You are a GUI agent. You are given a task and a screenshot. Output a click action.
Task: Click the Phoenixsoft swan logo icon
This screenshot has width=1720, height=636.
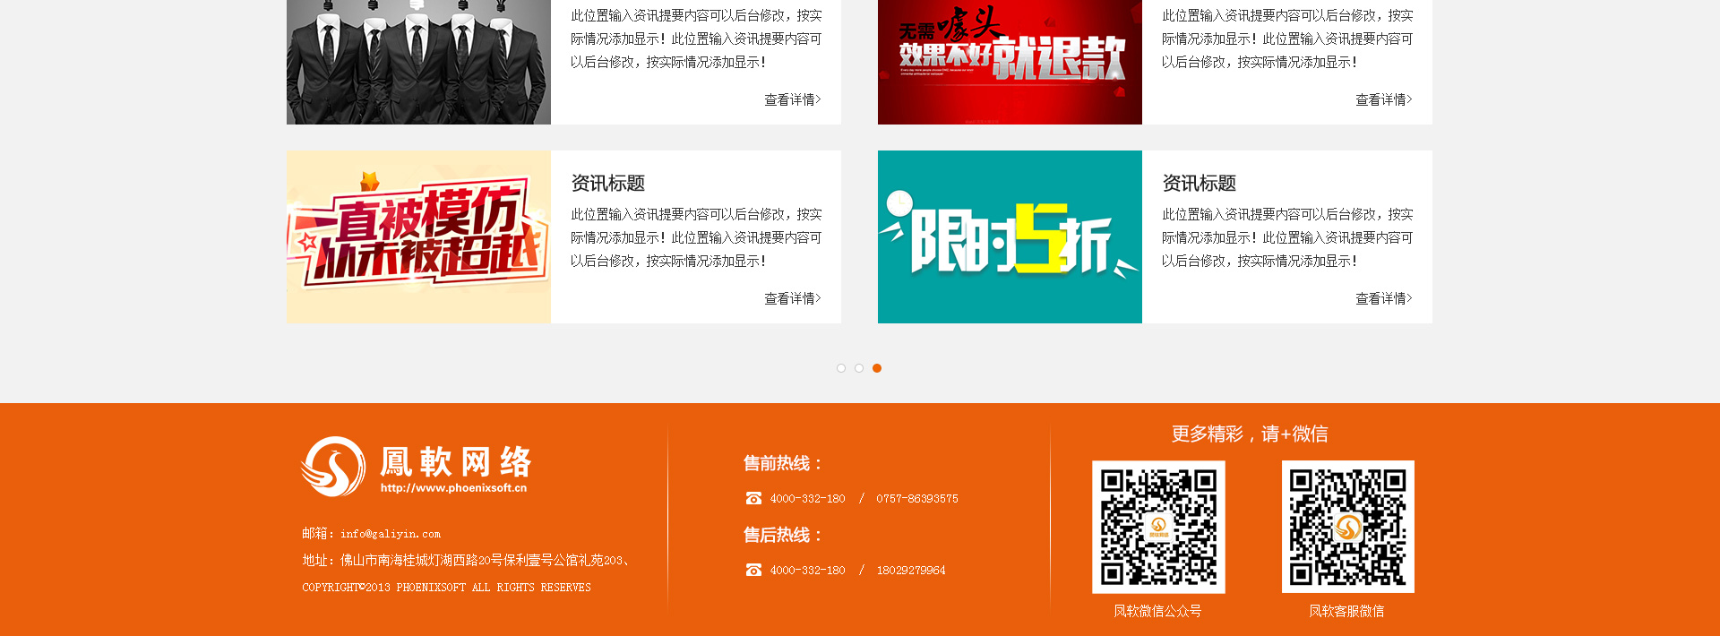tap(332, 467)
